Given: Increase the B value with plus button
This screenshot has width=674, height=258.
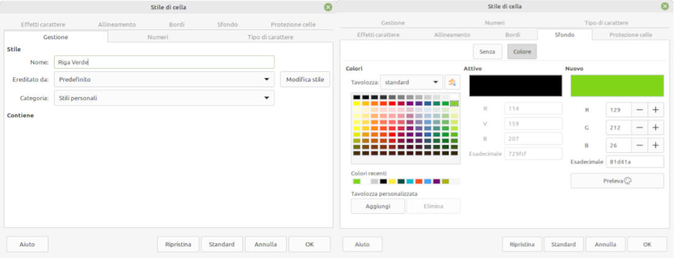Looking at the screenshot, I should coord(656,145).
